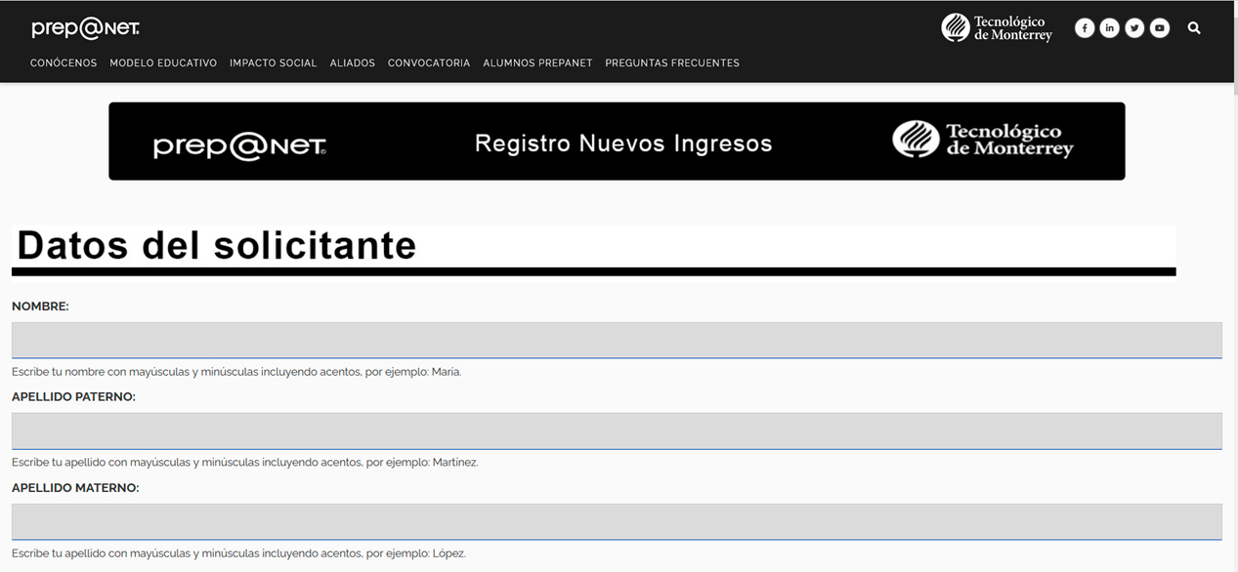
Task: Click the hint text with example López
Action: [x=238, y=553]
